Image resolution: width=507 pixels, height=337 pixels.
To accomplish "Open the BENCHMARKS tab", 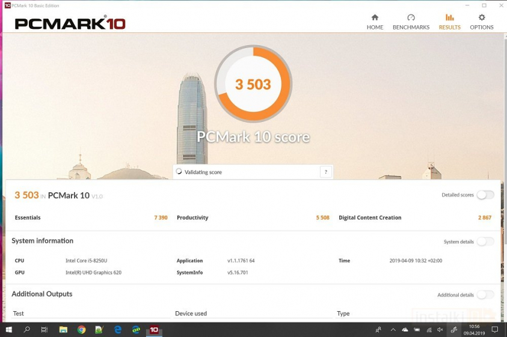I will click(411, 22).
